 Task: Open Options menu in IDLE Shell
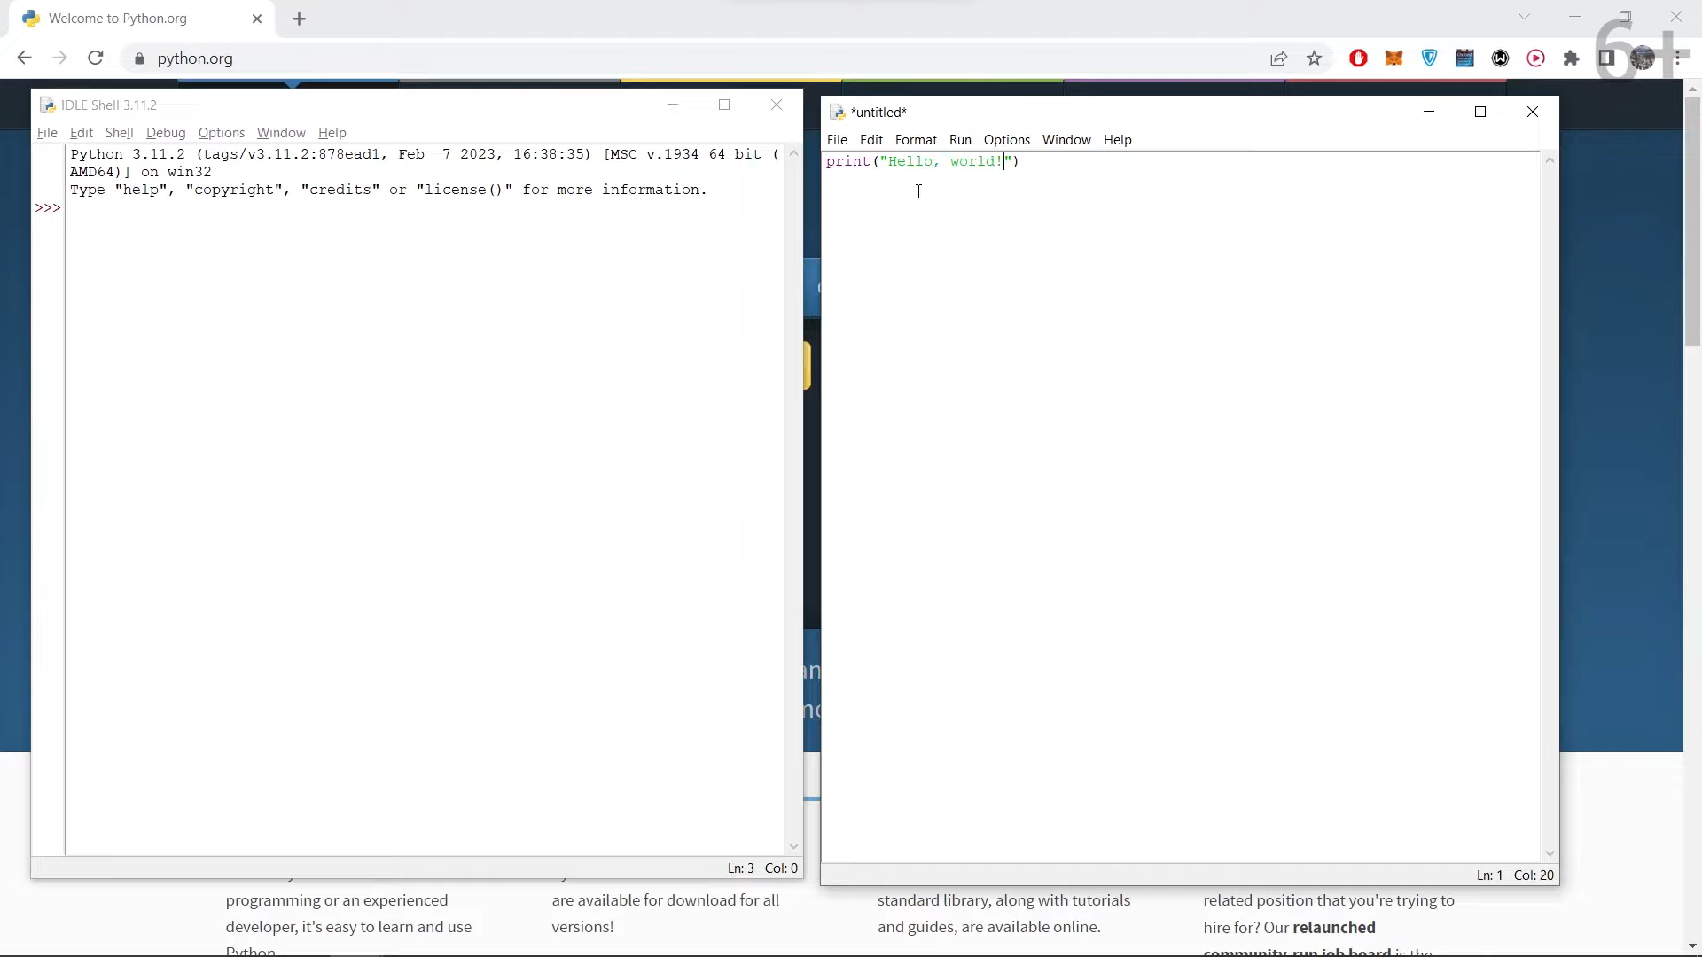[x=222, y=133]
